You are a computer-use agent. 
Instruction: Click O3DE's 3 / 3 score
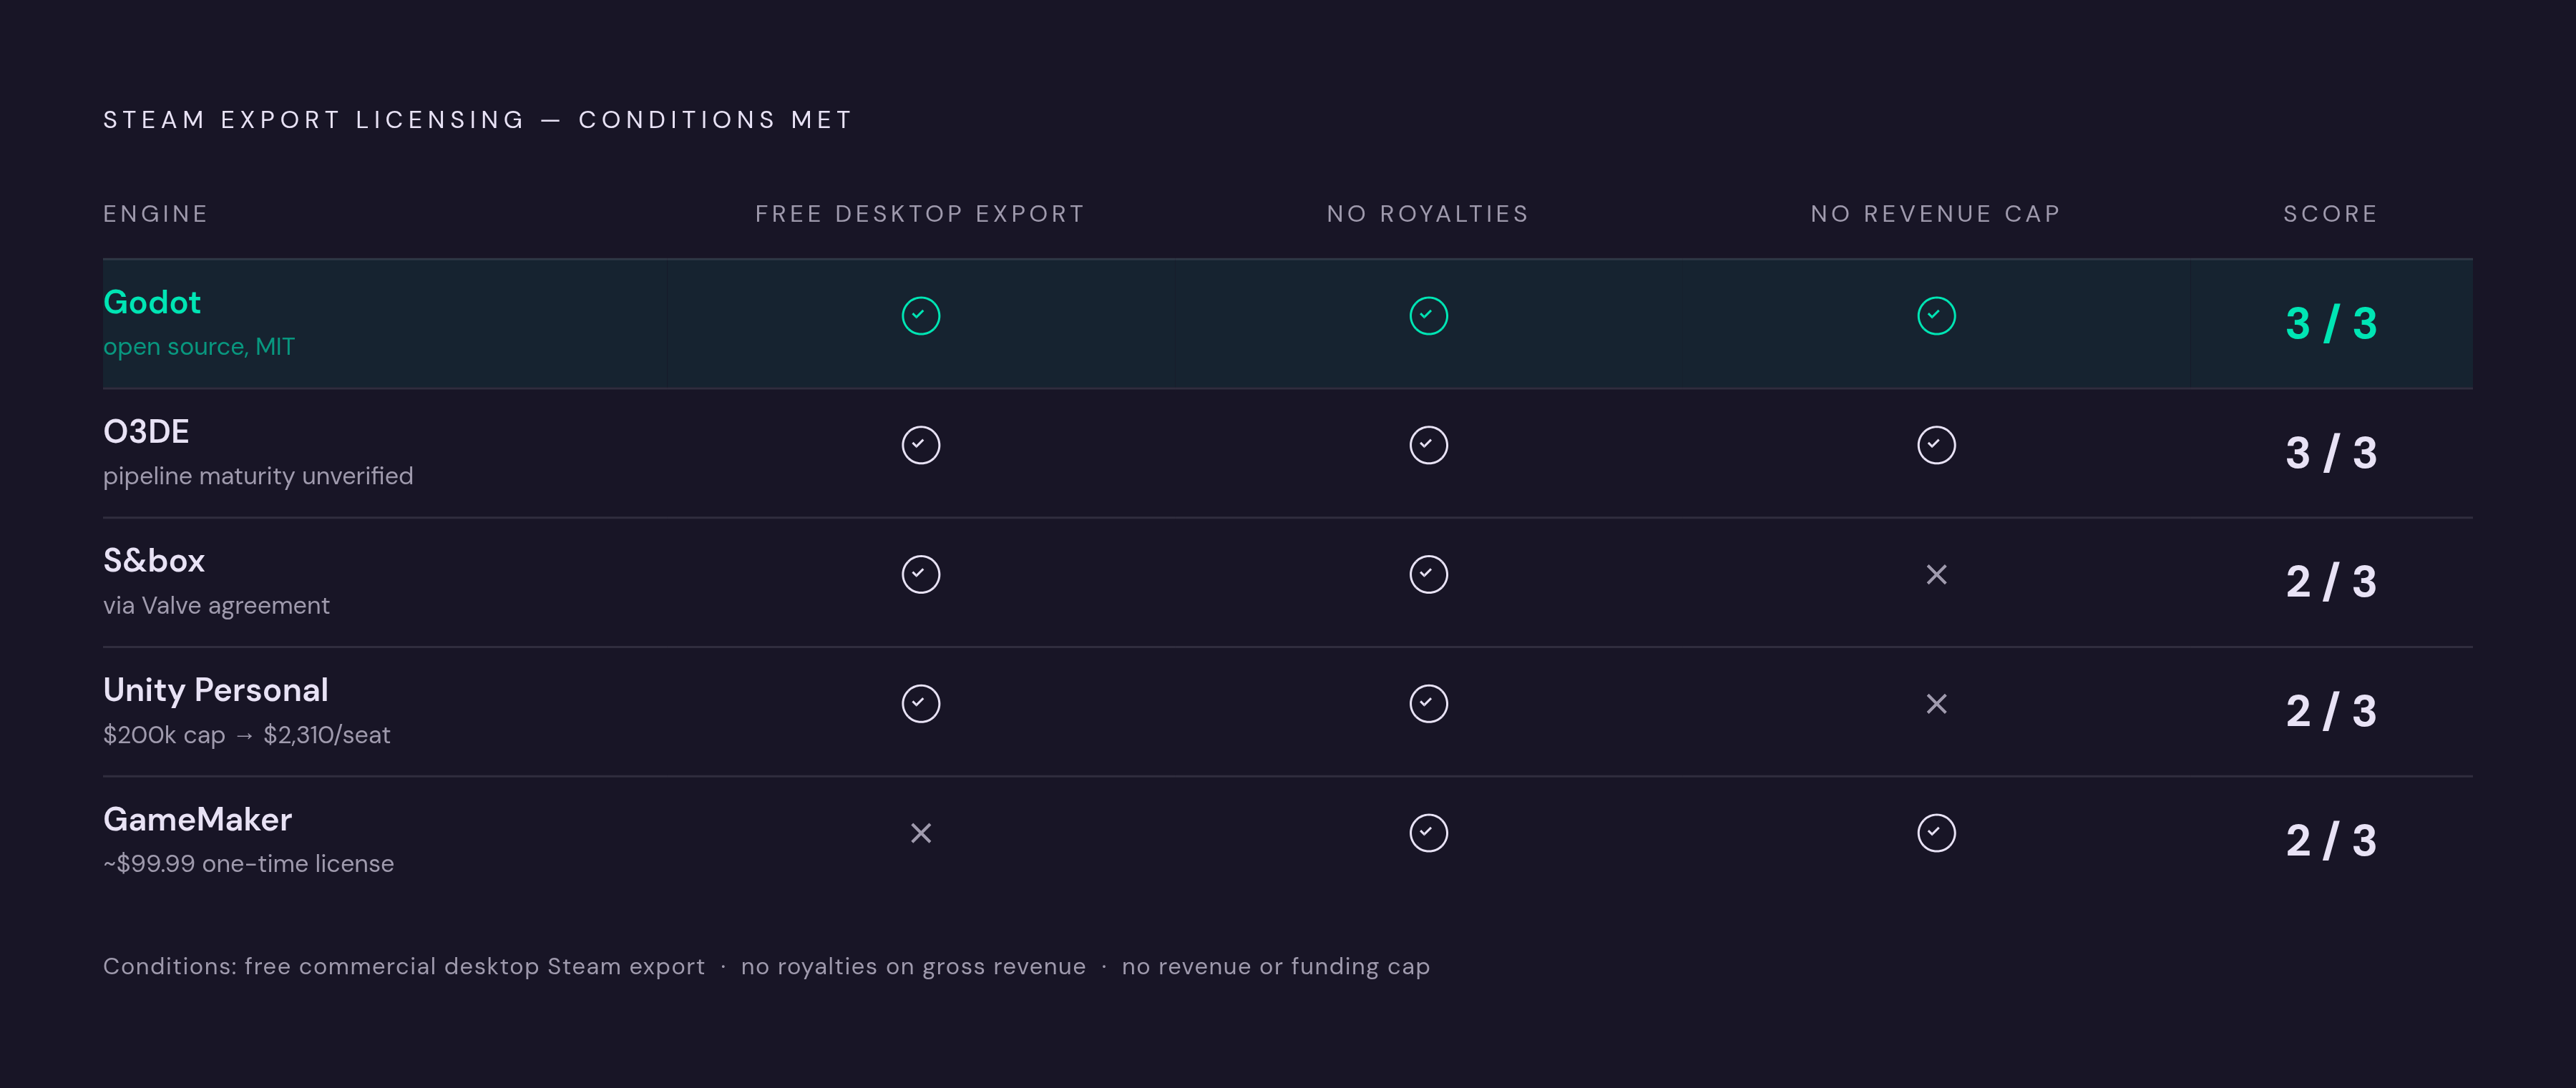click(x=2331, y=453)
